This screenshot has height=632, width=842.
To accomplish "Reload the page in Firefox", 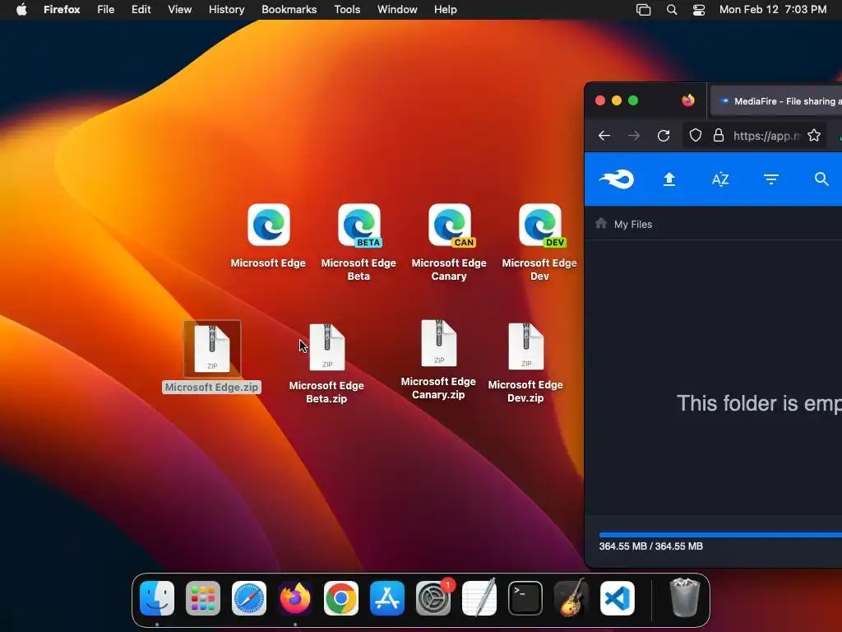I will 664,136.
